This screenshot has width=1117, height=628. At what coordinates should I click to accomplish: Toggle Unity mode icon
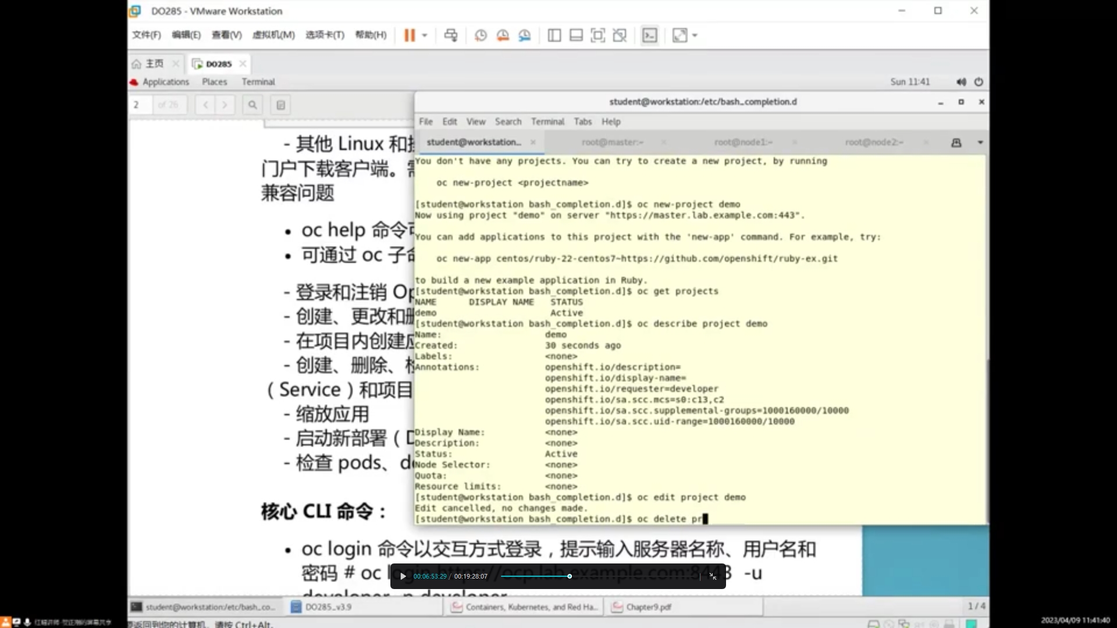tap(620, 35)
